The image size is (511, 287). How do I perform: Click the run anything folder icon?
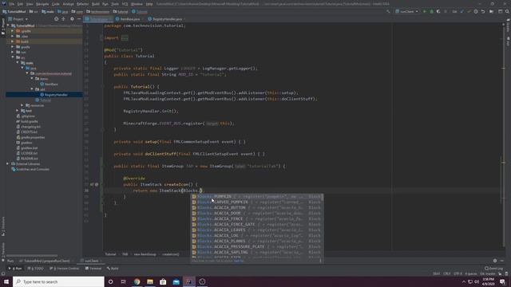pos(492,11)
